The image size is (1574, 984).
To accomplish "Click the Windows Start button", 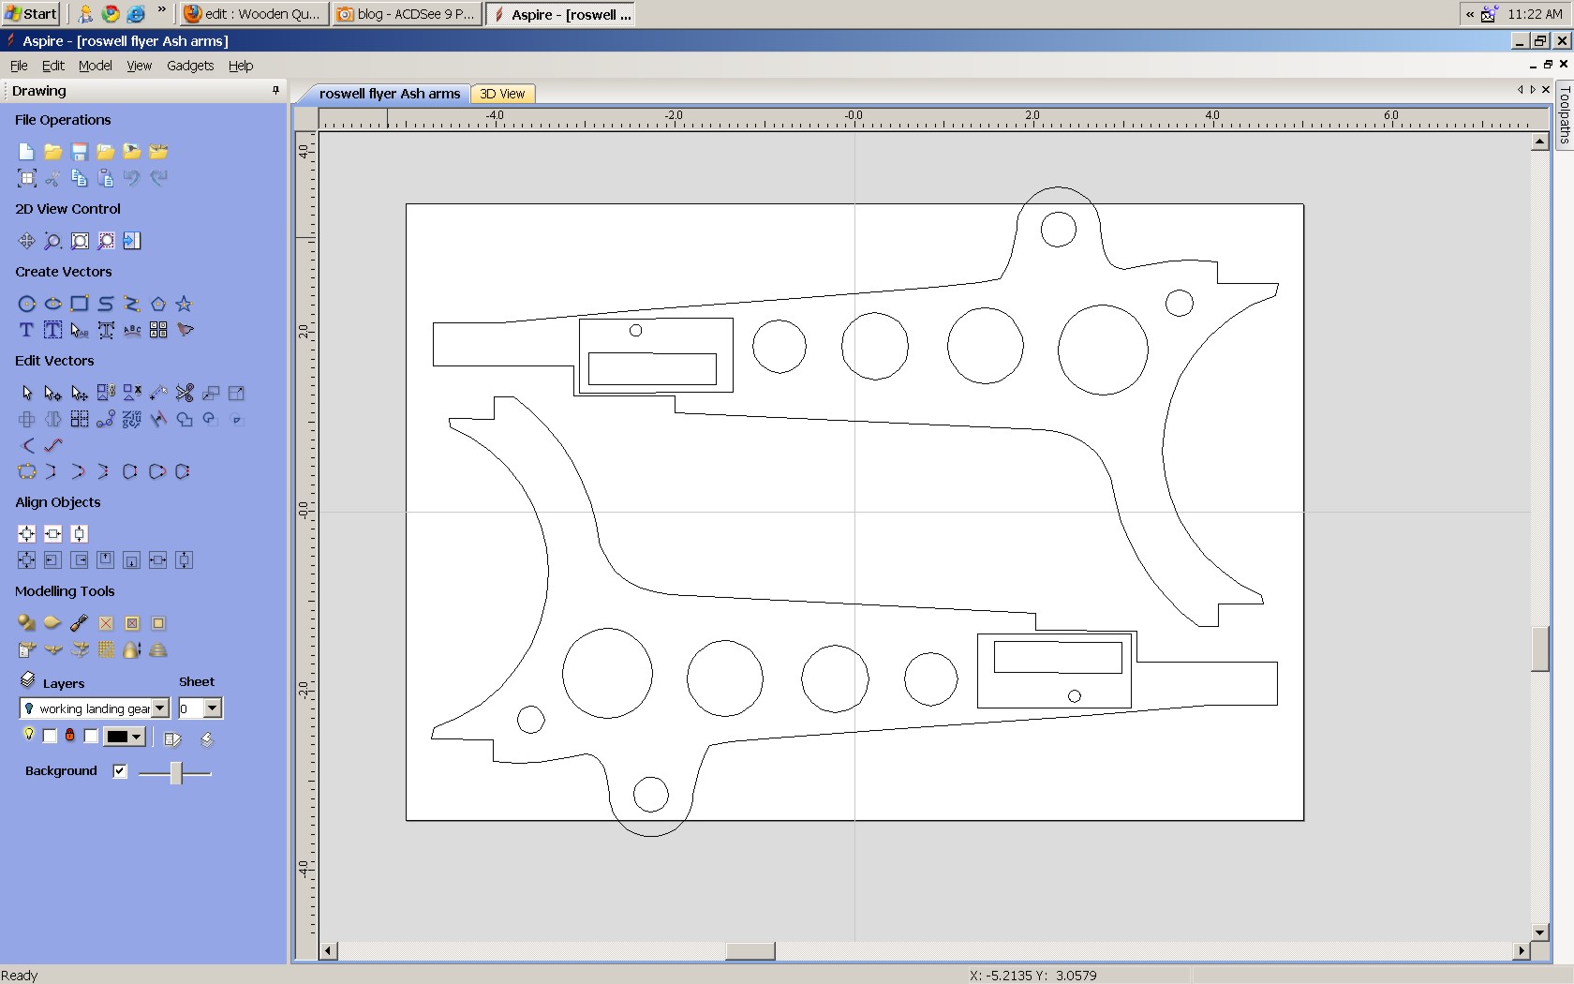I will coord(31,13).
